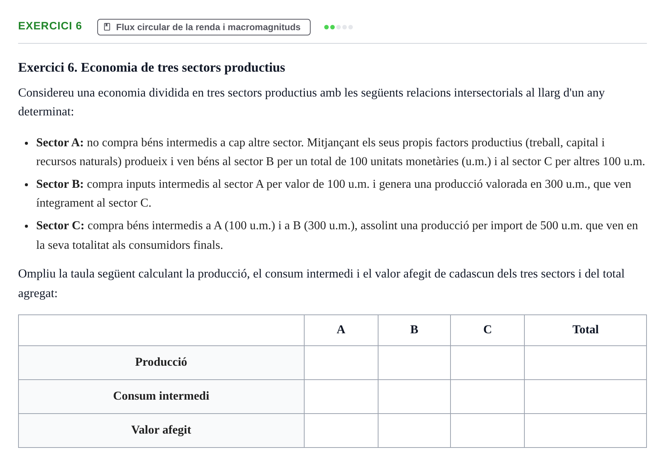665x466 pixels.
Task: Select Consum intermedi cell for sector C
Action: point(487,397)
